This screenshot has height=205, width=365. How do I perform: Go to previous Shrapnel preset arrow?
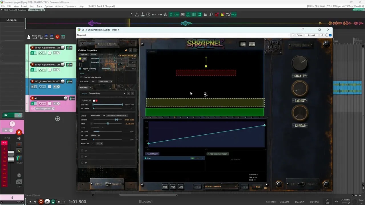pos(197,187)
